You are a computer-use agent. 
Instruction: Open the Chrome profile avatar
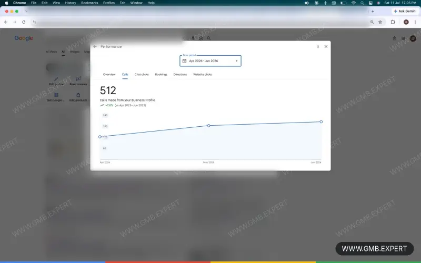[406, 22]
